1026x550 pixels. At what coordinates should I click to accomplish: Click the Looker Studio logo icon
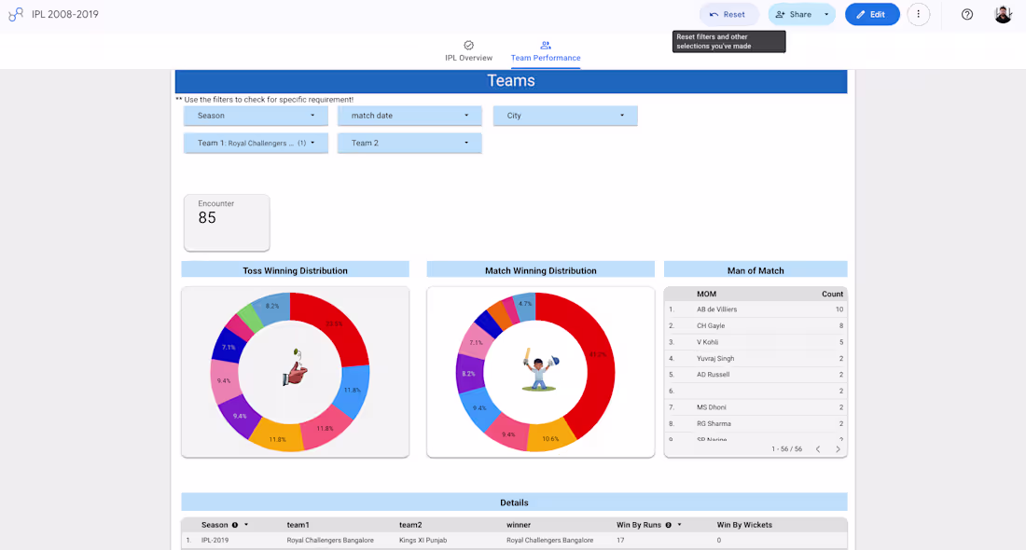(x=16, y=14)
